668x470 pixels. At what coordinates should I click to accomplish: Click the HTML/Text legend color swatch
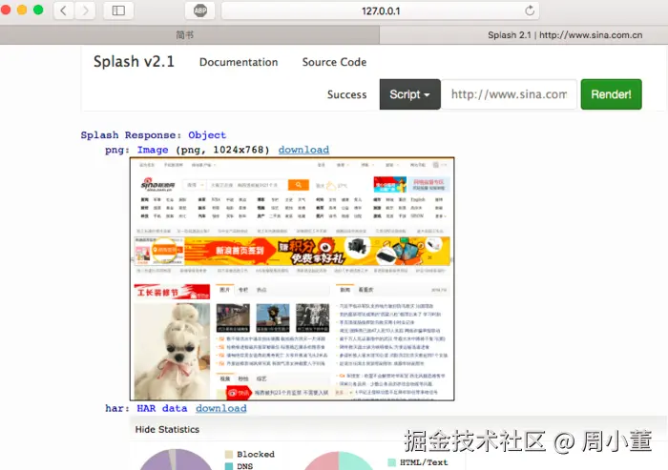pos(391,462)
